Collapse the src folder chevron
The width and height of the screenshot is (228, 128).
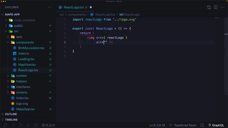coord(6,31)
